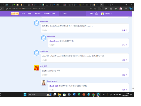141x106 pixels.
Task: Open the taskbar clock and date
Action: click(126, 95)
